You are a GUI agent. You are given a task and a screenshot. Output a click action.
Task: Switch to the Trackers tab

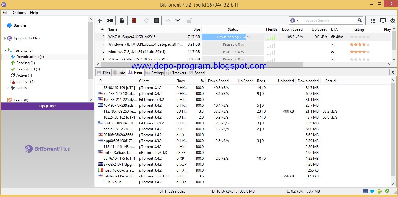pyautogui.click(x=176, y=73)
